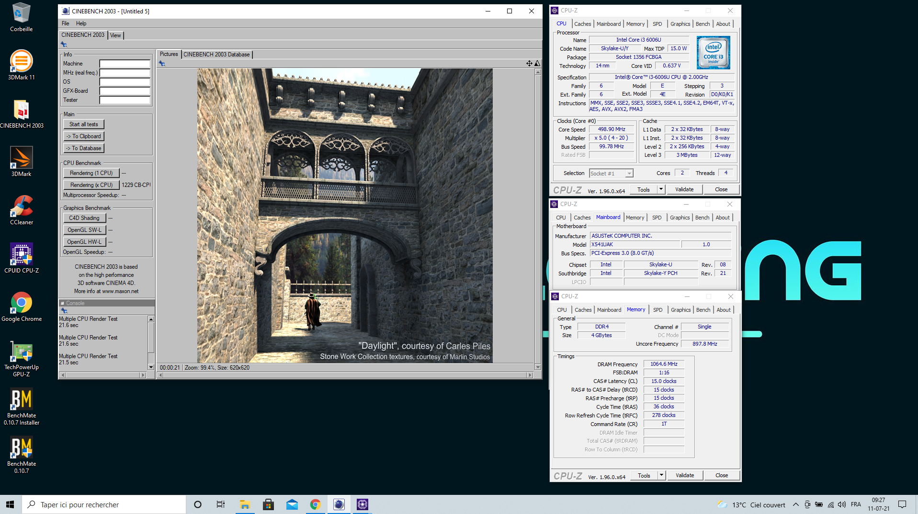The width and height of the screenshot is (918, 514).
Task: Open Cortana circle icon on taskbar
Action: (x=197, y=504)
